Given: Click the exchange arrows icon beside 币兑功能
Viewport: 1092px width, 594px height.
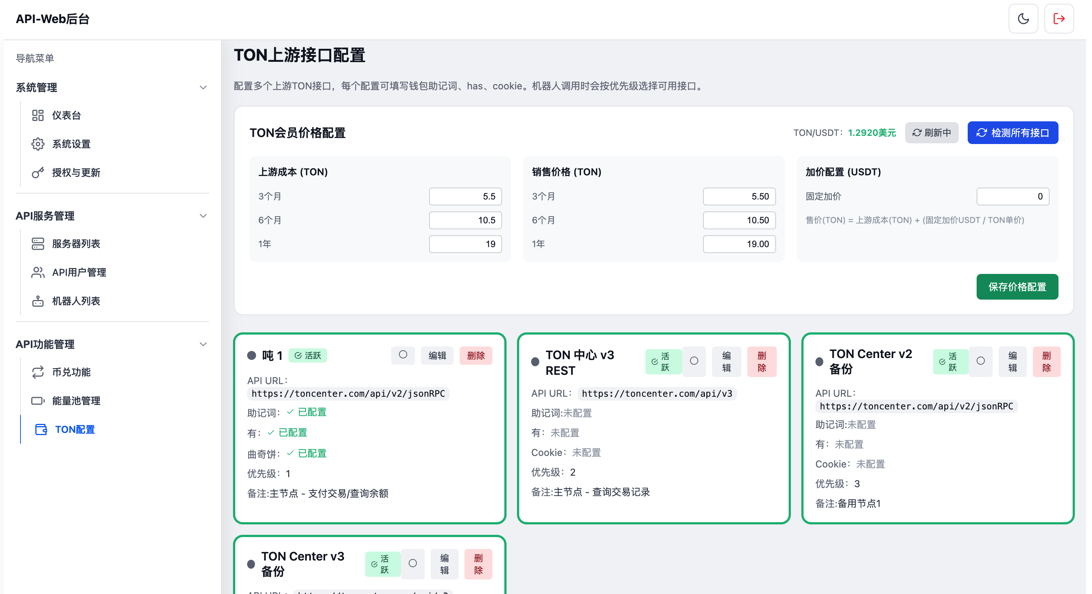Looking at the screenshot, I should tap(38, 372).
